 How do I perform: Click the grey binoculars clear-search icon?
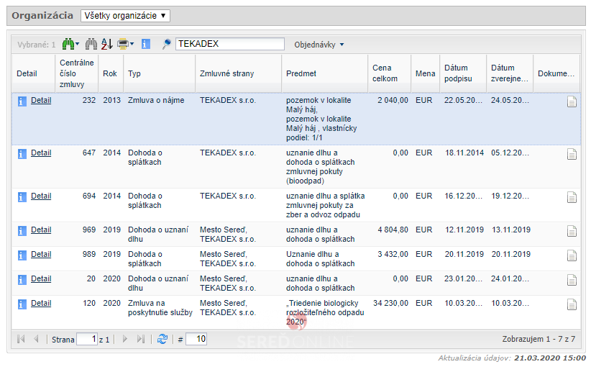click(x=91, y=44)
